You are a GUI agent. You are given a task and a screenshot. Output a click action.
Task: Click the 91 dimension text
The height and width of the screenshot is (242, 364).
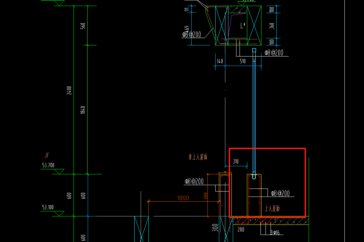pyautogui.click(x=187, y=9)
